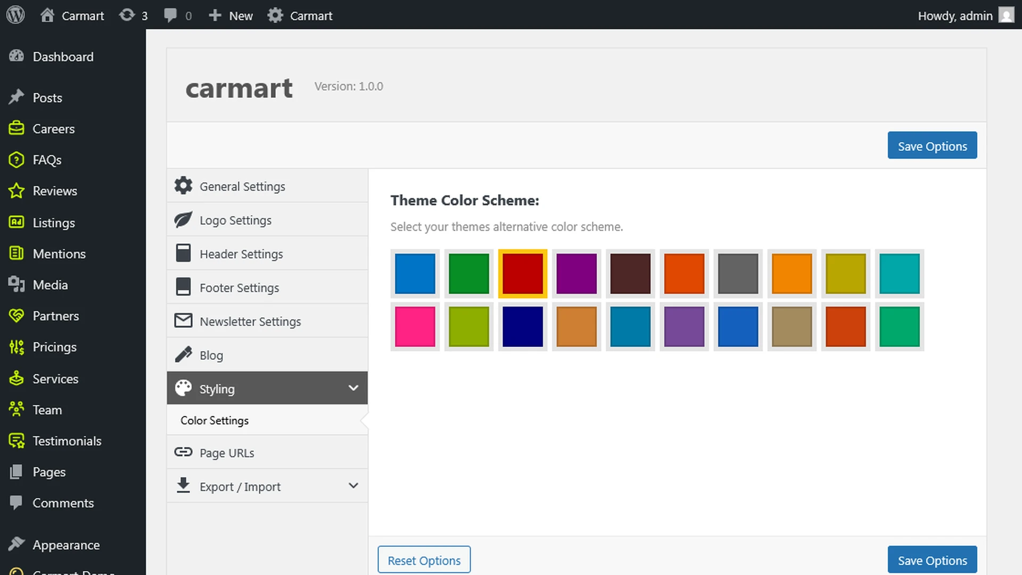Collapse the Styling section chevron

(353, 388)
